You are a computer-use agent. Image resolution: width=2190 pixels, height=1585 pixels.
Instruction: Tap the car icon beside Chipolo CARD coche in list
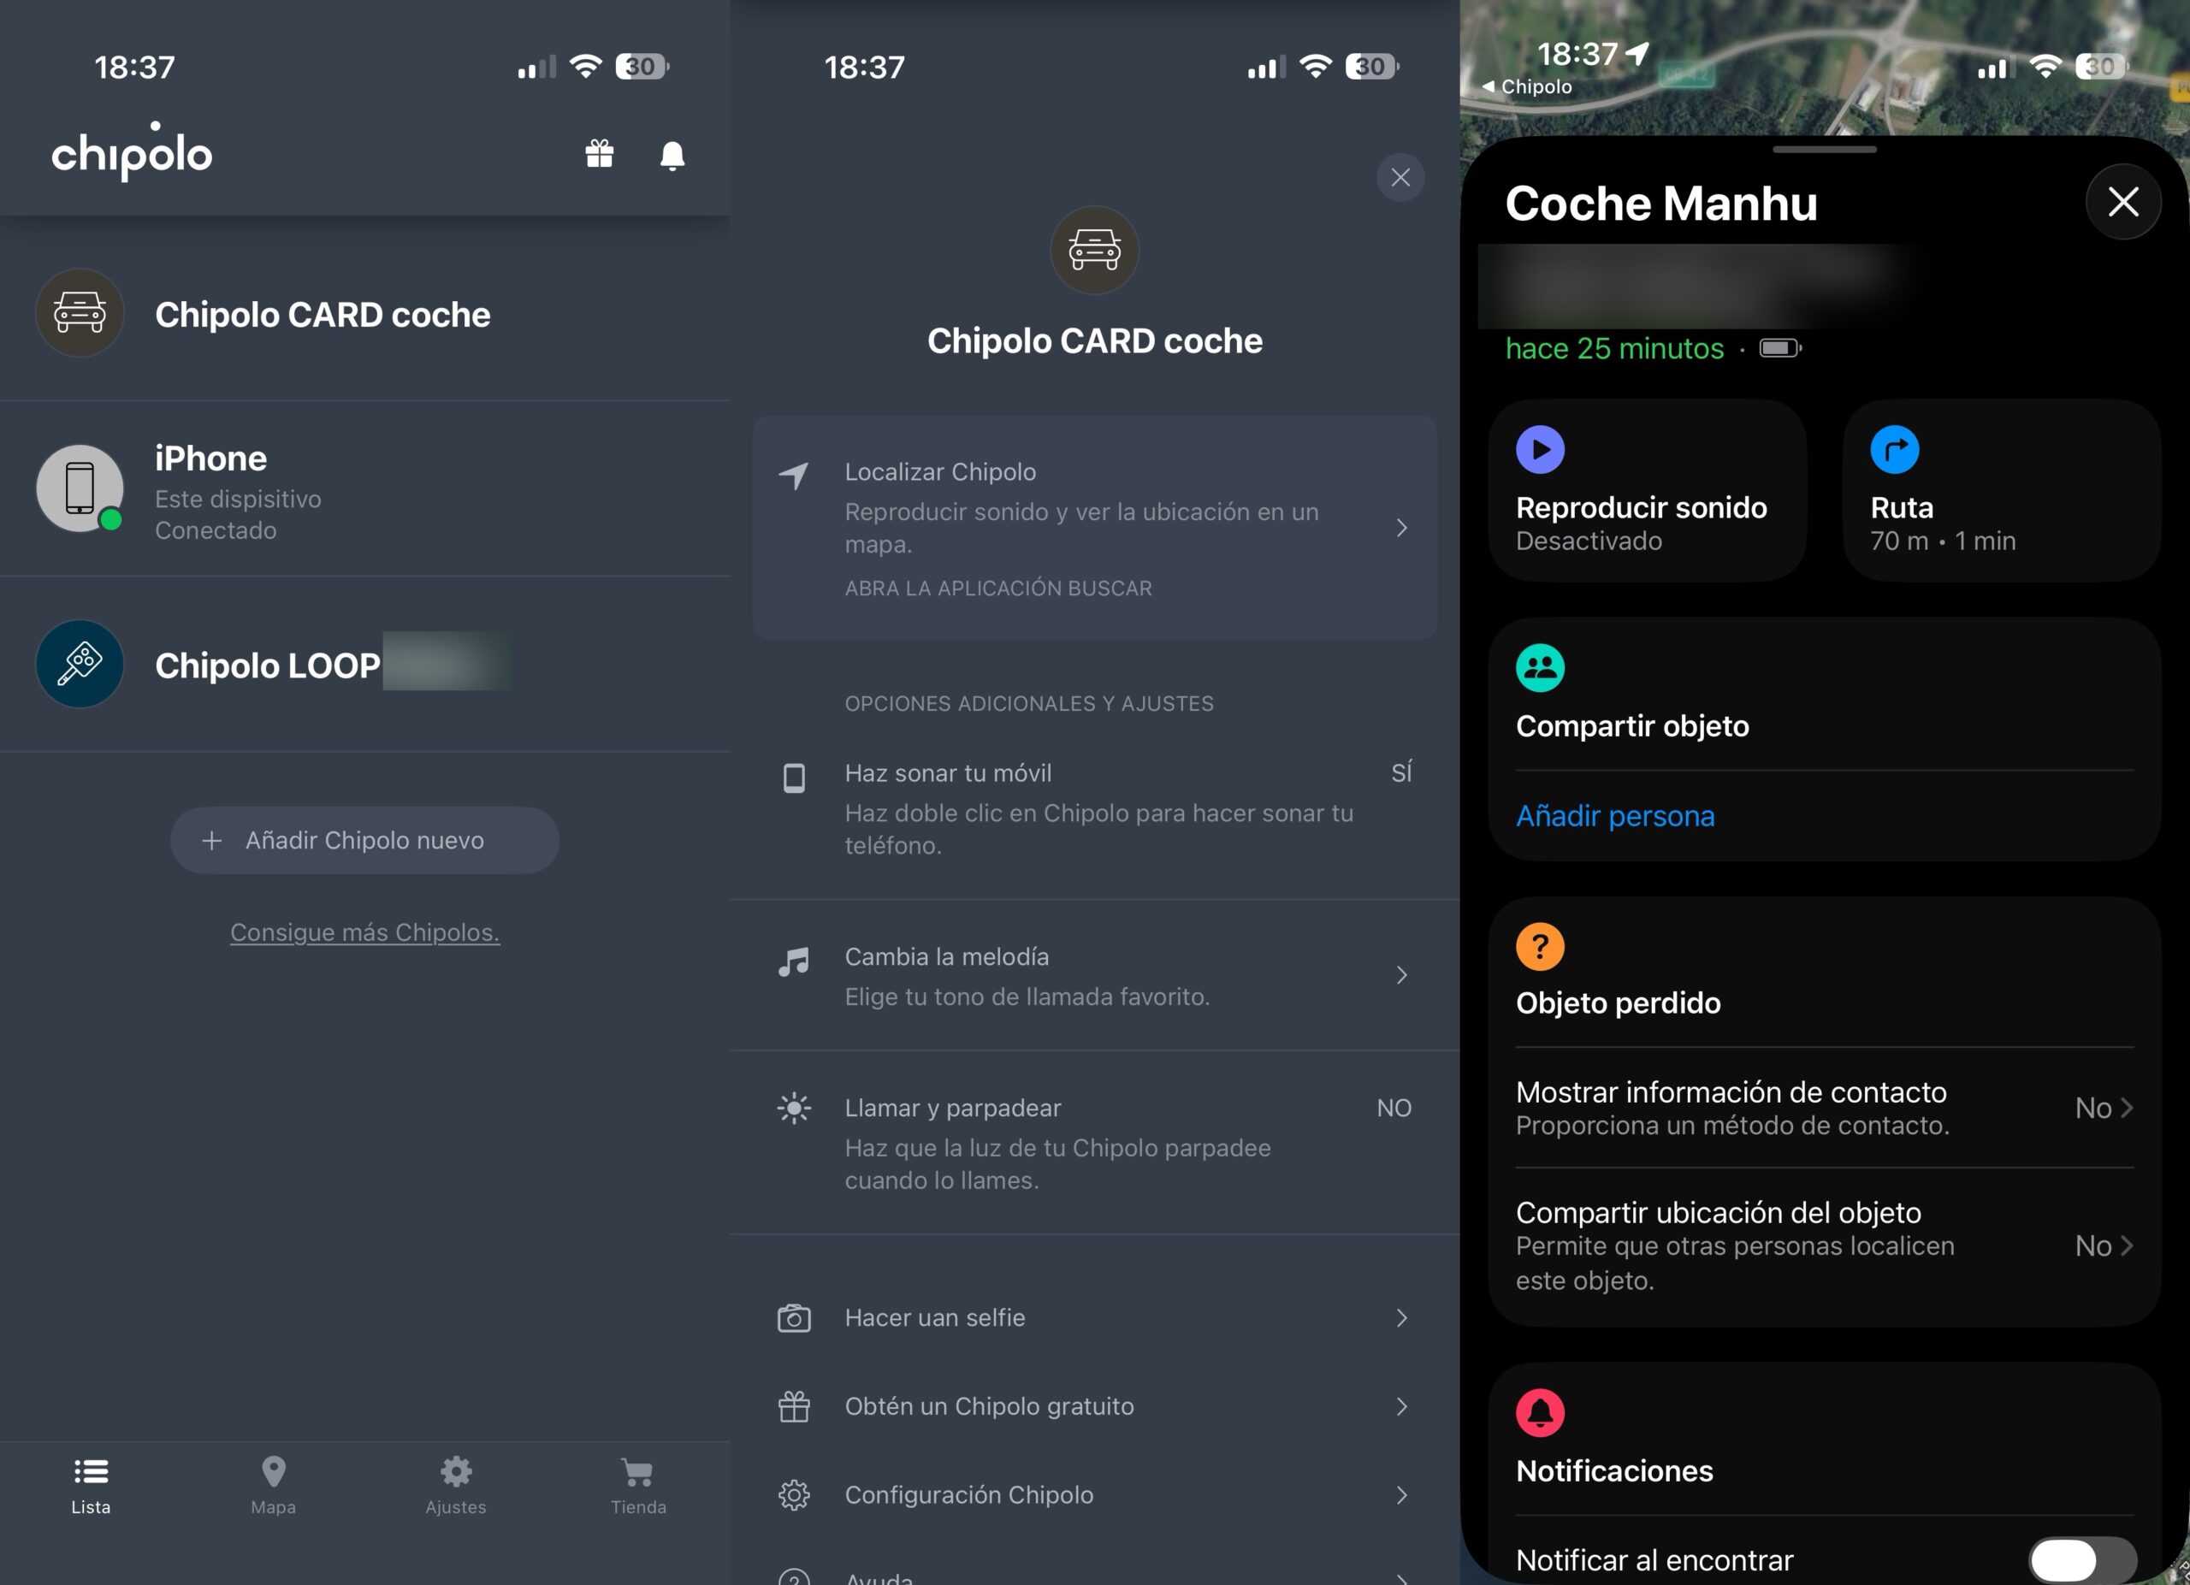[x=80, y=313]
